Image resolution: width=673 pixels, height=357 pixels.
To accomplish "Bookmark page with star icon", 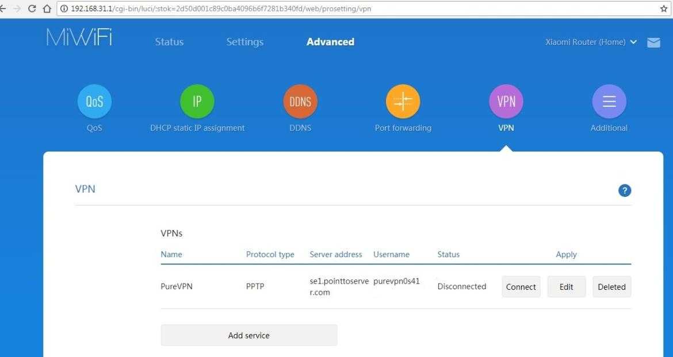I will [x=664, y=9].
